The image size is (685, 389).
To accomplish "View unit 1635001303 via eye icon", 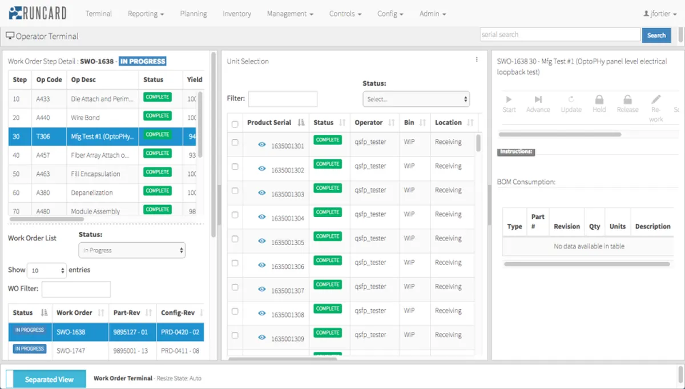I will tap(262, 193).
